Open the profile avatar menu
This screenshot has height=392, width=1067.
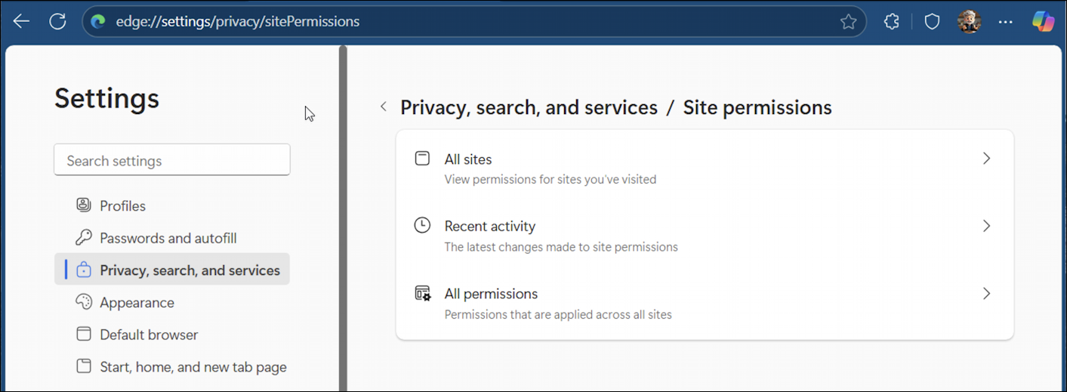coord(969,22)
